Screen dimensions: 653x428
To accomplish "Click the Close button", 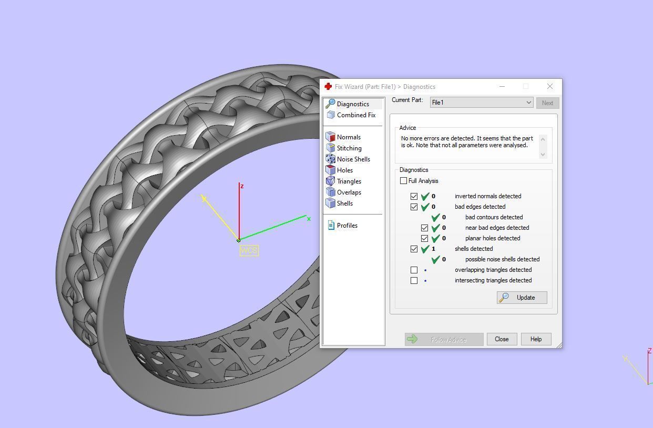I will point(502,339).
